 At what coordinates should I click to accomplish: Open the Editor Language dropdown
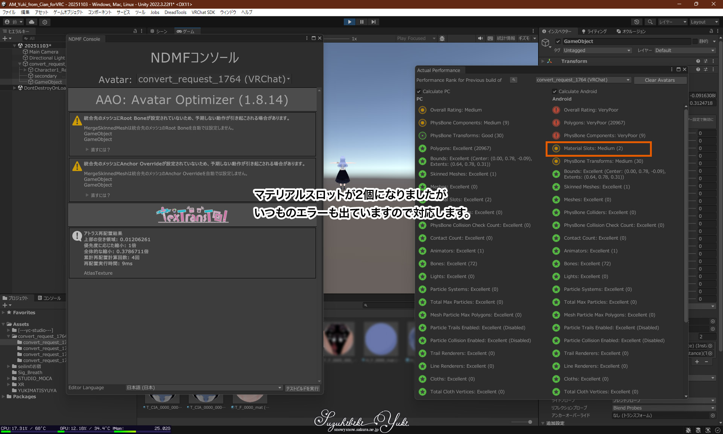tap(204, 388)
